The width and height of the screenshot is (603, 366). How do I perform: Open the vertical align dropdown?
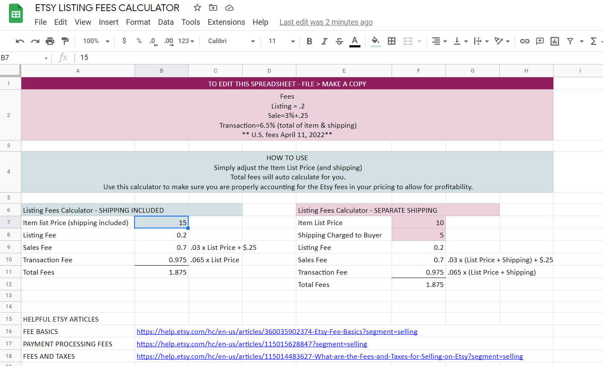460,41
